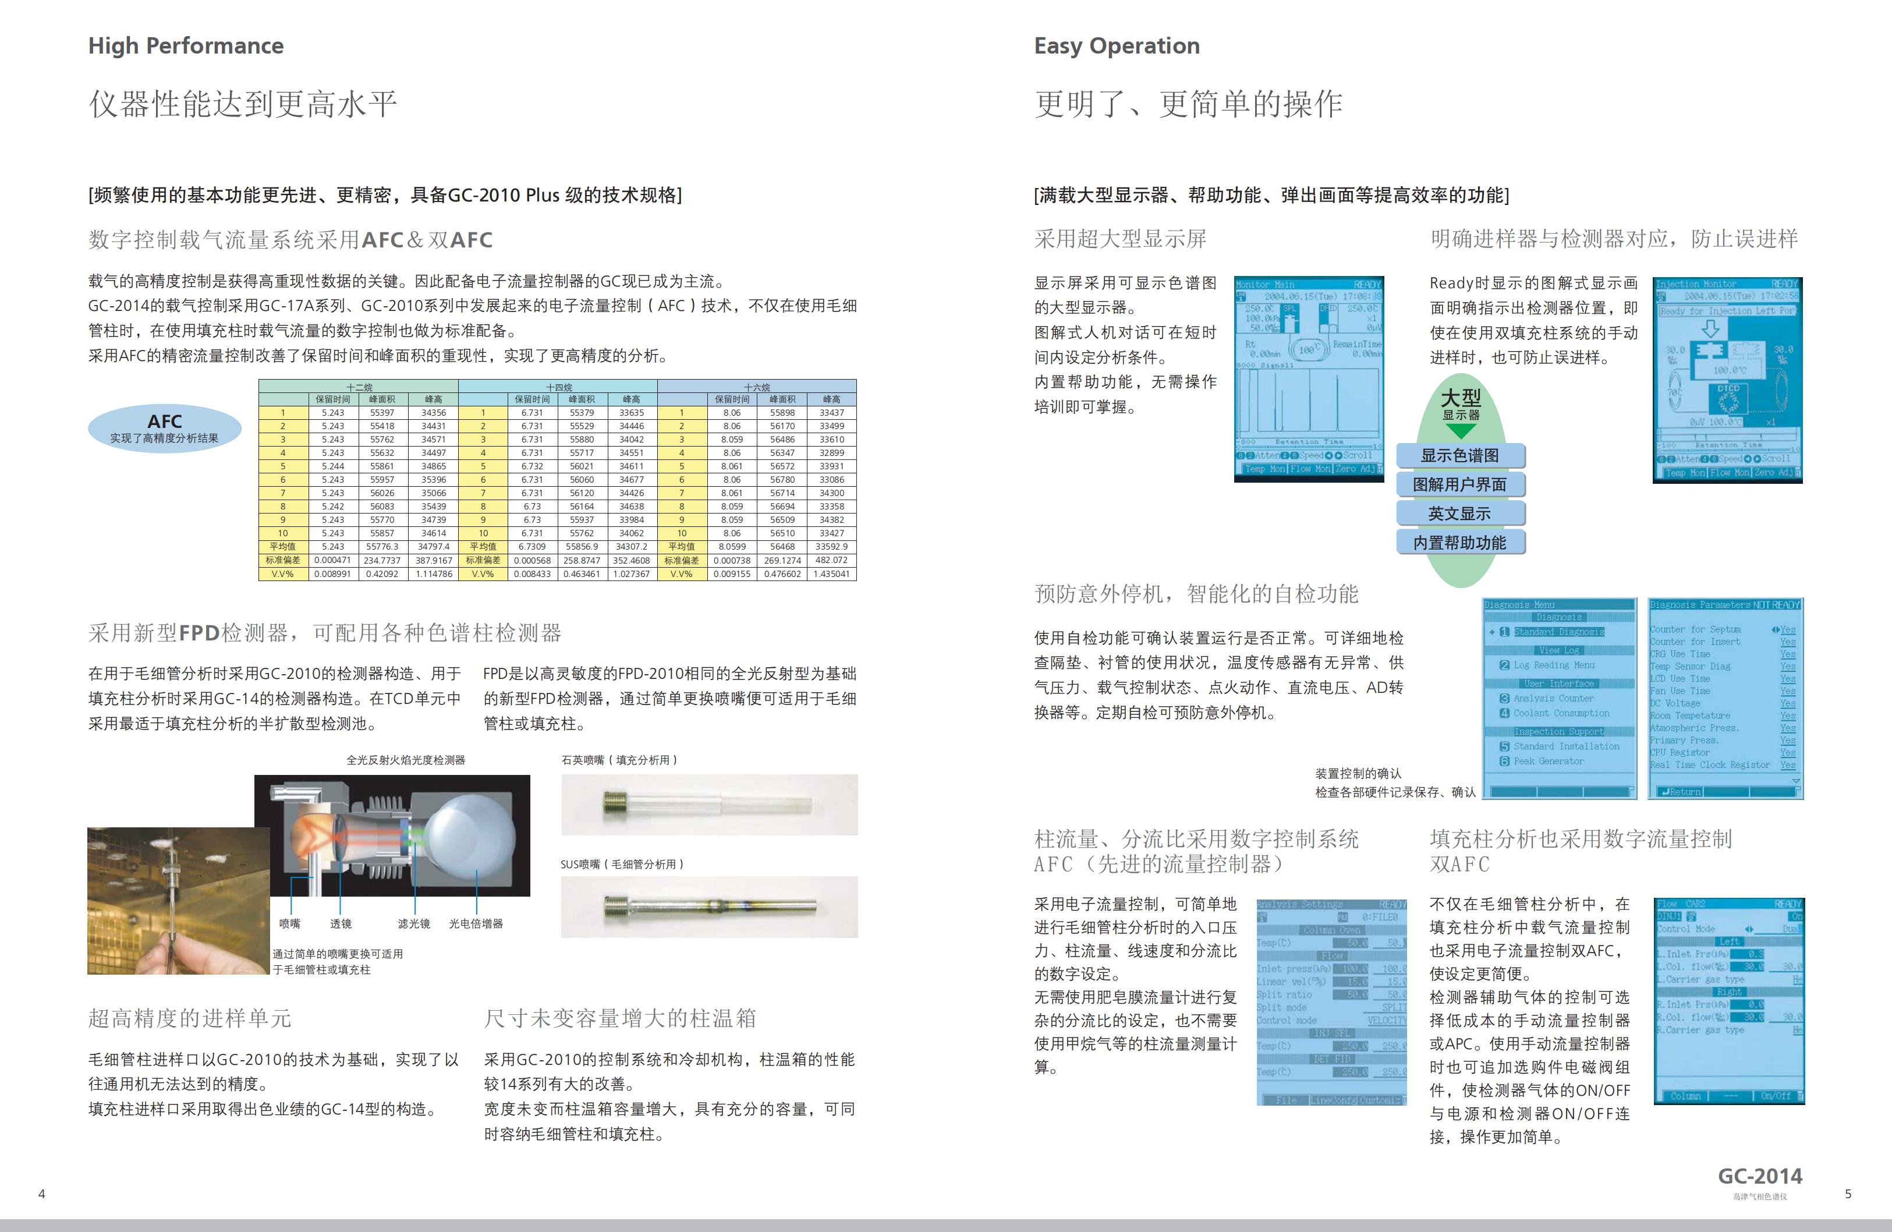Open the Split mode SPLIT selector

click(1394, 1007)
